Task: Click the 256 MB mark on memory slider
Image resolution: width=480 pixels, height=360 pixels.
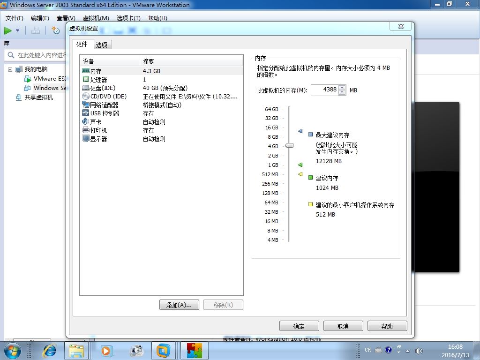Action: point(270,184)
